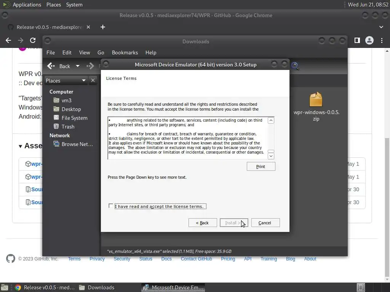Open the Chrome three-dot menu
390x292 pixels.
point(382,40)
